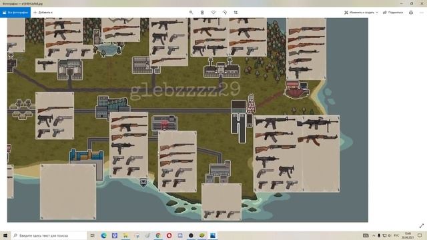427x240 pixels.
Task: Click the Share button
Action: tap(393, 13)
